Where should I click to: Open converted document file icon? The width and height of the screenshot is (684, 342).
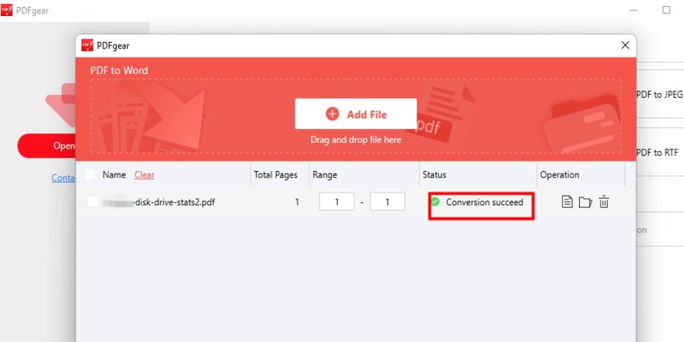[566, 202]
